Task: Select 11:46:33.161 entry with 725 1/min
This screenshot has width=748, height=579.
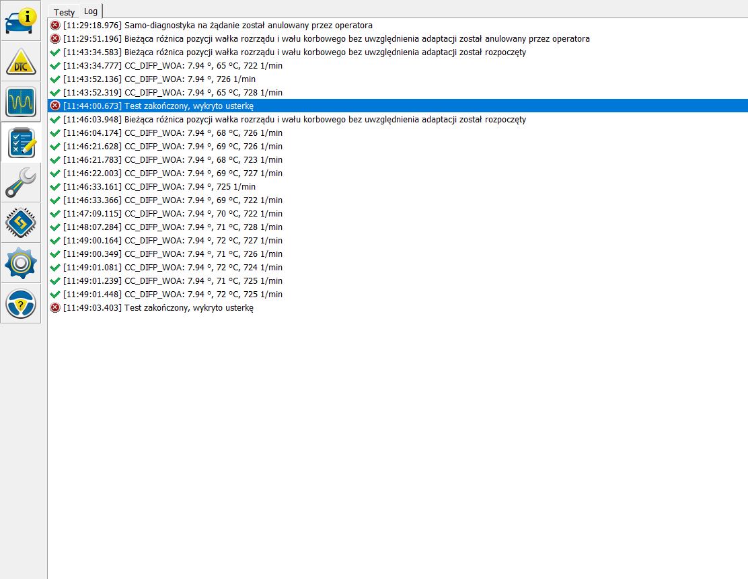Action: [x=159, y=186]
